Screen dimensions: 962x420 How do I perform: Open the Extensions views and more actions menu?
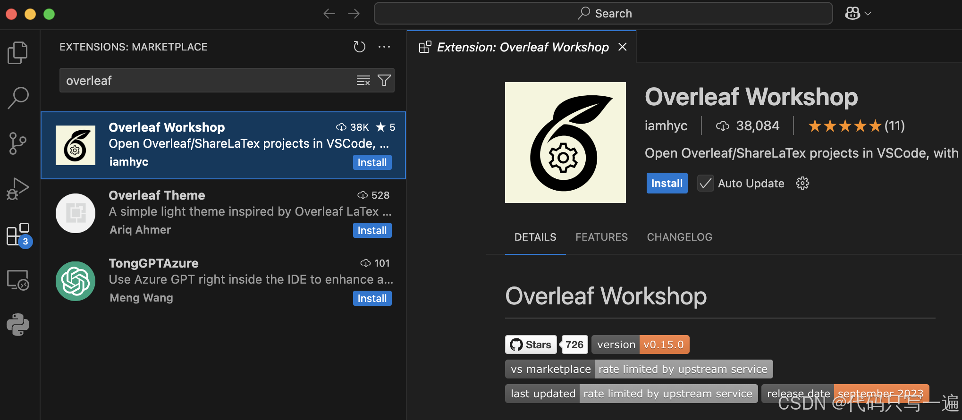[384, 47]
